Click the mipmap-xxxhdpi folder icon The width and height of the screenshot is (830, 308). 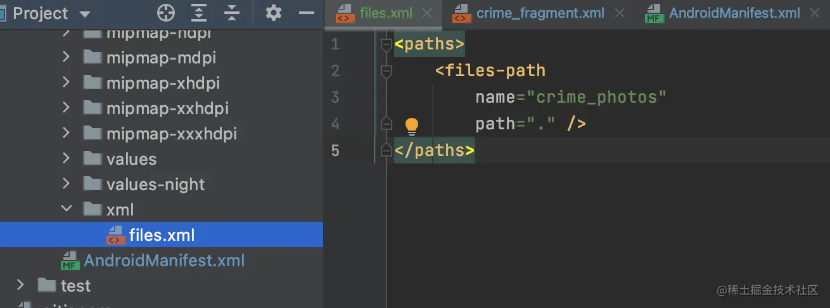93,133
